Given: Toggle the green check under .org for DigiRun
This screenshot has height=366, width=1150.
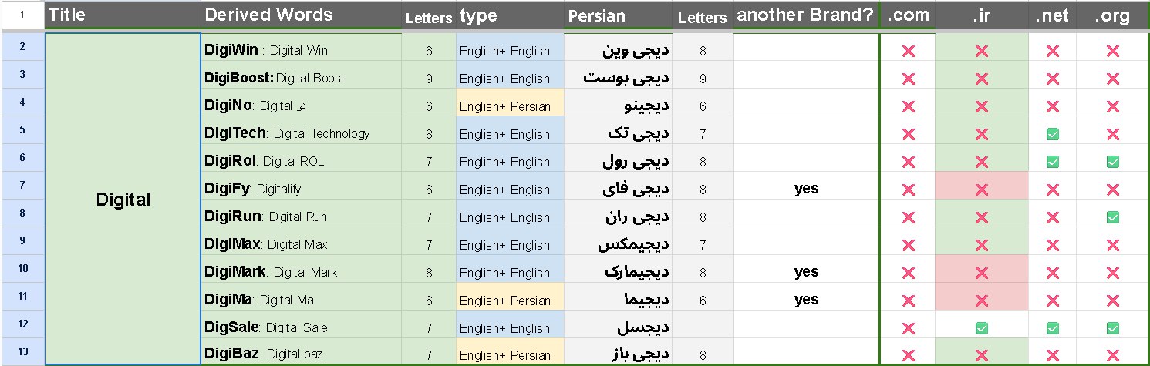Looking at the screenshot, I should point(1112,217).
